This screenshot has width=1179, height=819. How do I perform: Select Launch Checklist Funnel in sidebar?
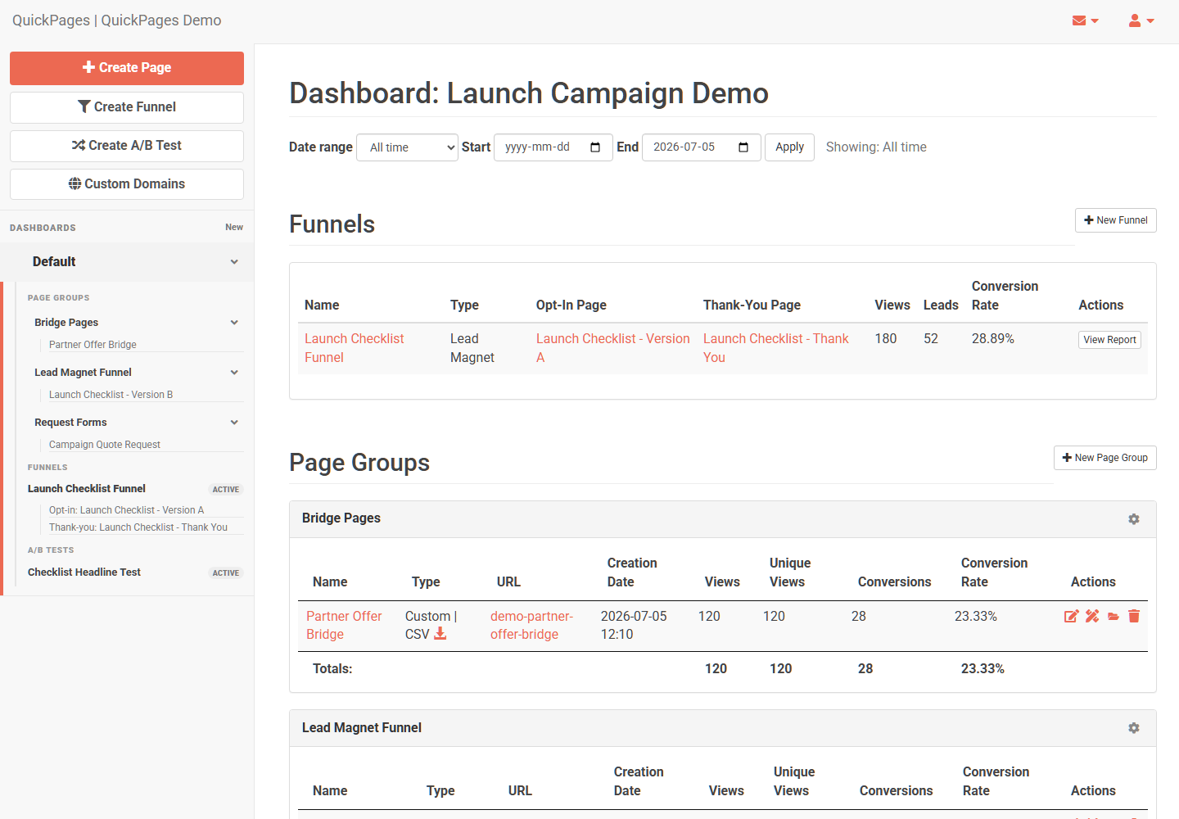[x=87, y=489]
